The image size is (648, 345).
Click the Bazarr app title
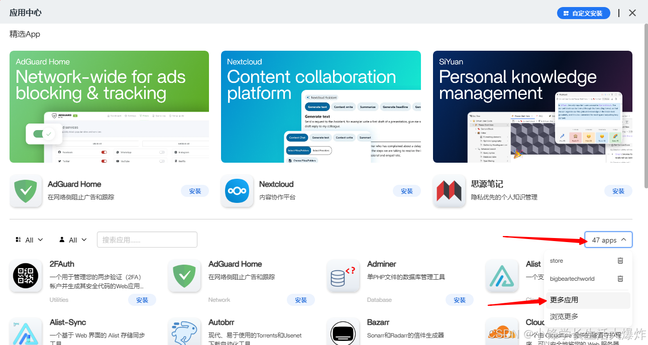378,322
